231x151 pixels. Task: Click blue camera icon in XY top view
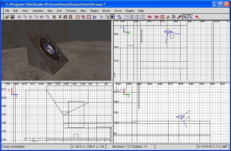168,32
